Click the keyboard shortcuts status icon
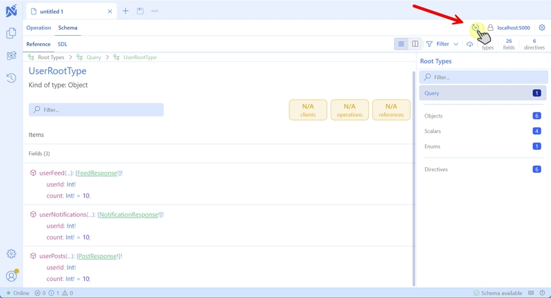551x298 pixels. (x=531, y=292)
